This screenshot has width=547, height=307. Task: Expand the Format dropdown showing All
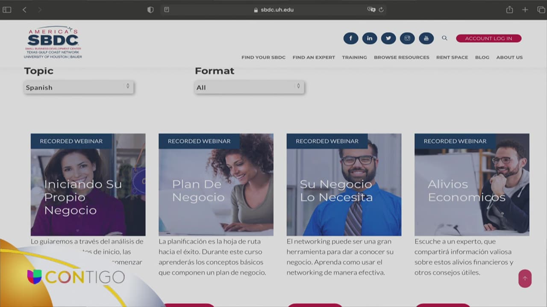pos(249,87)
